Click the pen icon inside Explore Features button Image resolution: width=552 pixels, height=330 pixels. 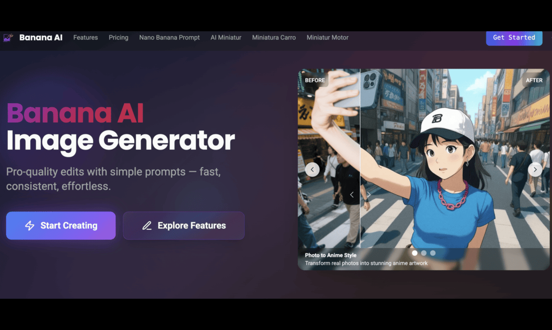[x=147, y=226]
